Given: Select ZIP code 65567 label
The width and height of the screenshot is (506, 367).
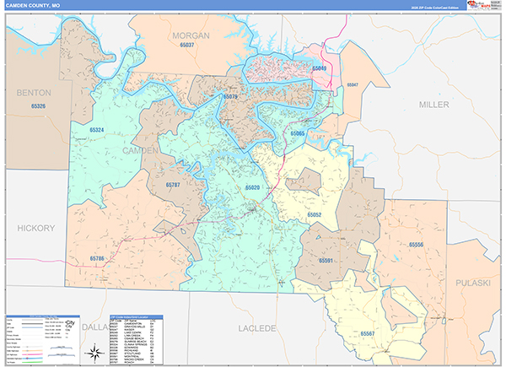Looking at the screenshot, I should (x=367, y=333).
